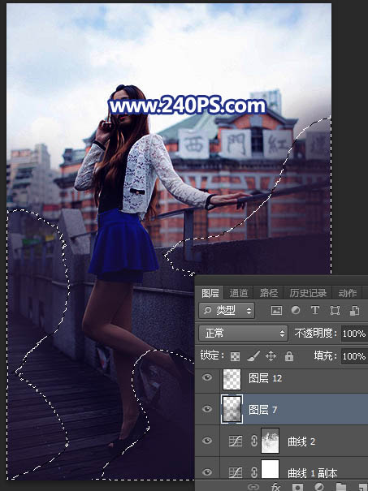Viewport: 368px width, 491px height.
Task: Toggle lock position move icon
Action: 271,356
